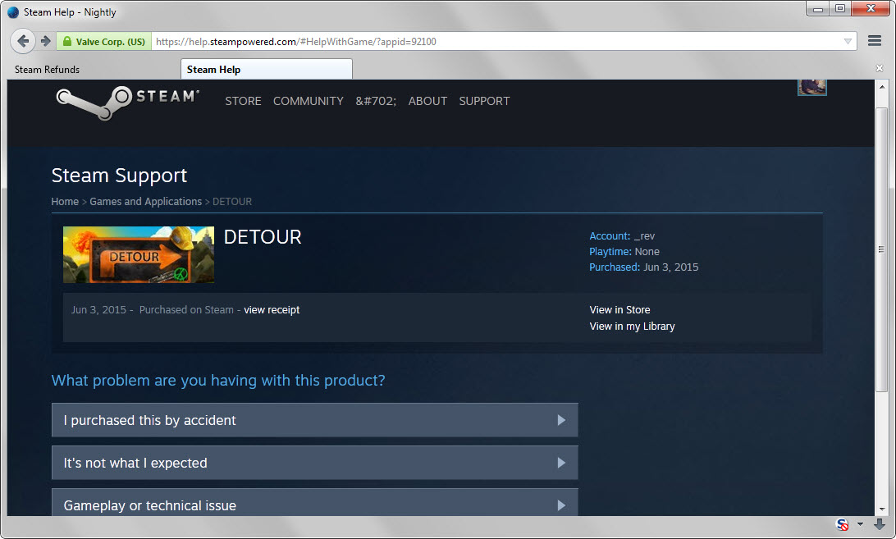Click the Steam logo in the header
Image resolution: width=896 pixels, height=539 pixels.
tap(128, 102)
